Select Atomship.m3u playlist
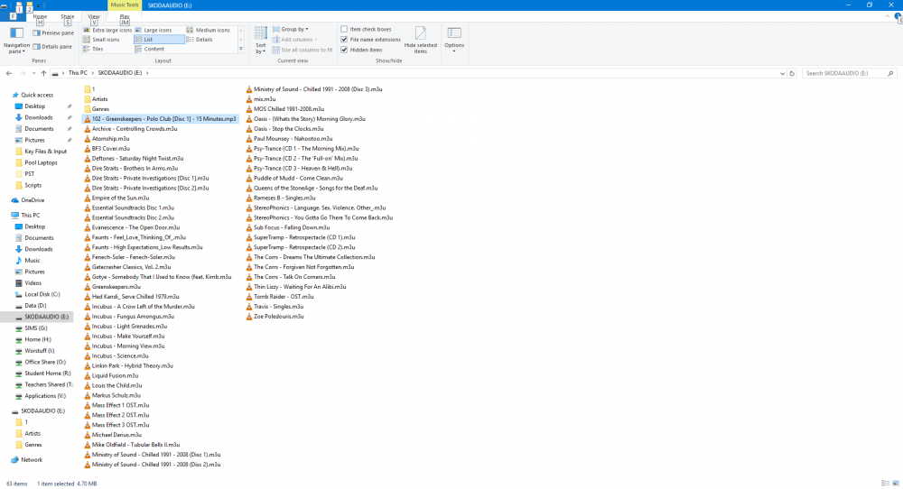903x489 pixels. tap(110, 139)
